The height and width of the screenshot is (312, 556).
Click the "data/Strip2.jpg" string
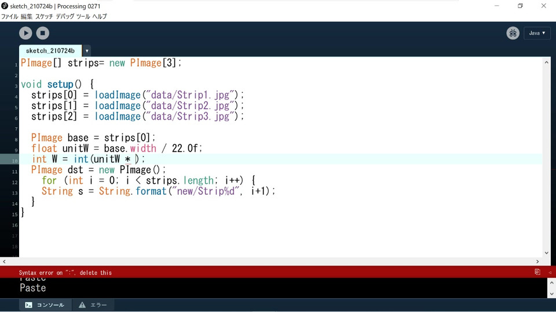(x=191, y=106)
